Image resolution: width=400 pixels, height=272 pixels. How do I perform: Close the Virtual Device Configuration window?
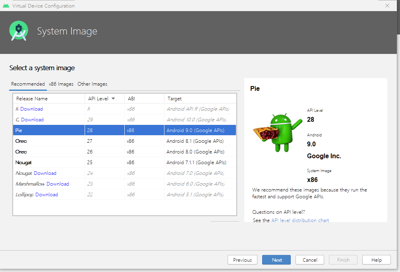(387, 6)
